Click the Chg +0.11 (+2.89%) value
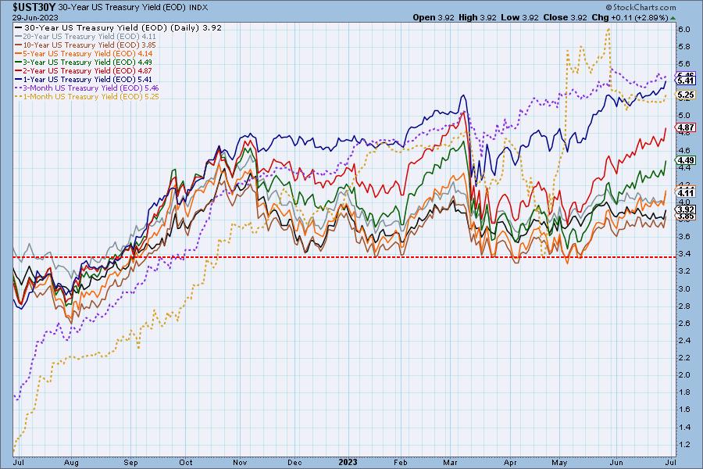The width and height of the screenshot is (703, 469). click(630, 17)
